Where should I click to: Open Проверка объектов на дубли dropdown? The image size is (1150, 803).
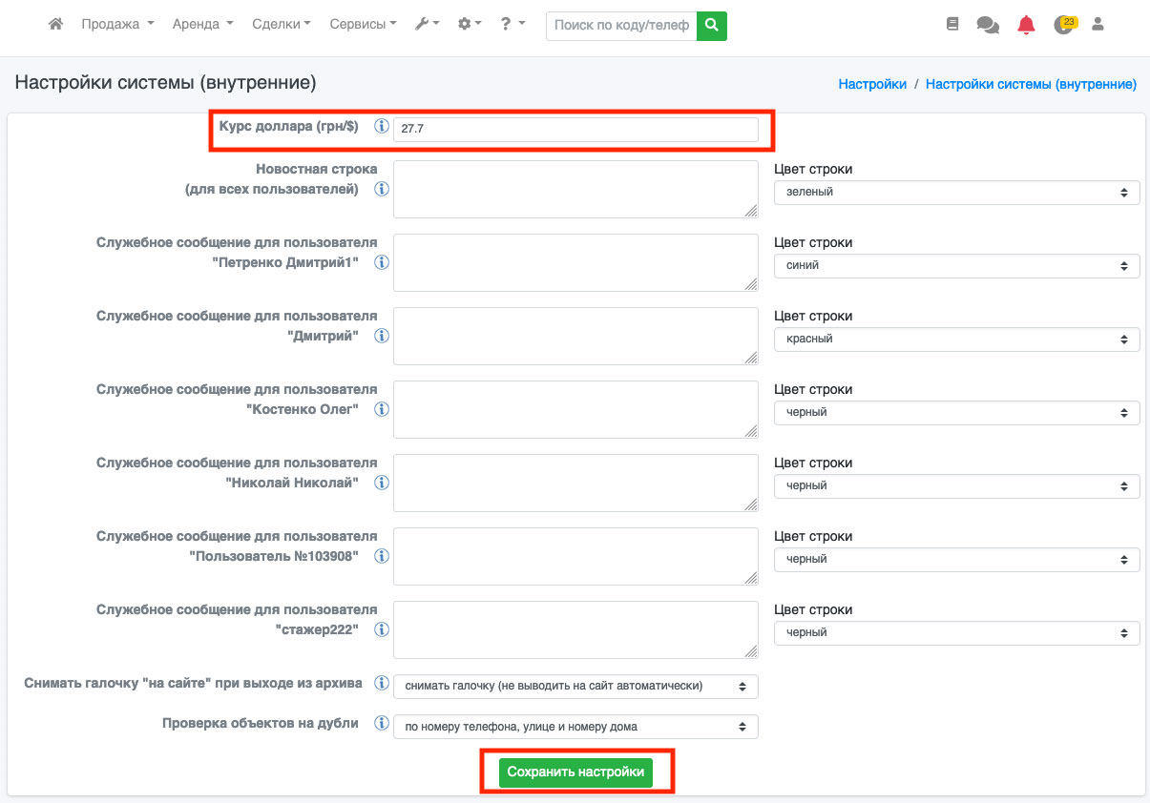tap(575, 727)
